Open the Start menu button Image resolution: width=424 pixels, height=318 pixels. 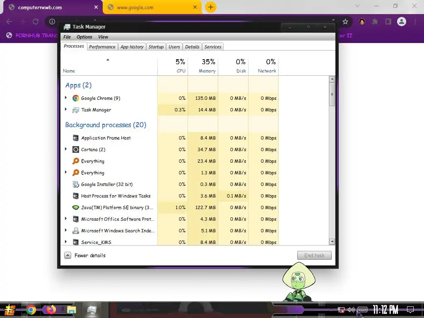[10, 310]
